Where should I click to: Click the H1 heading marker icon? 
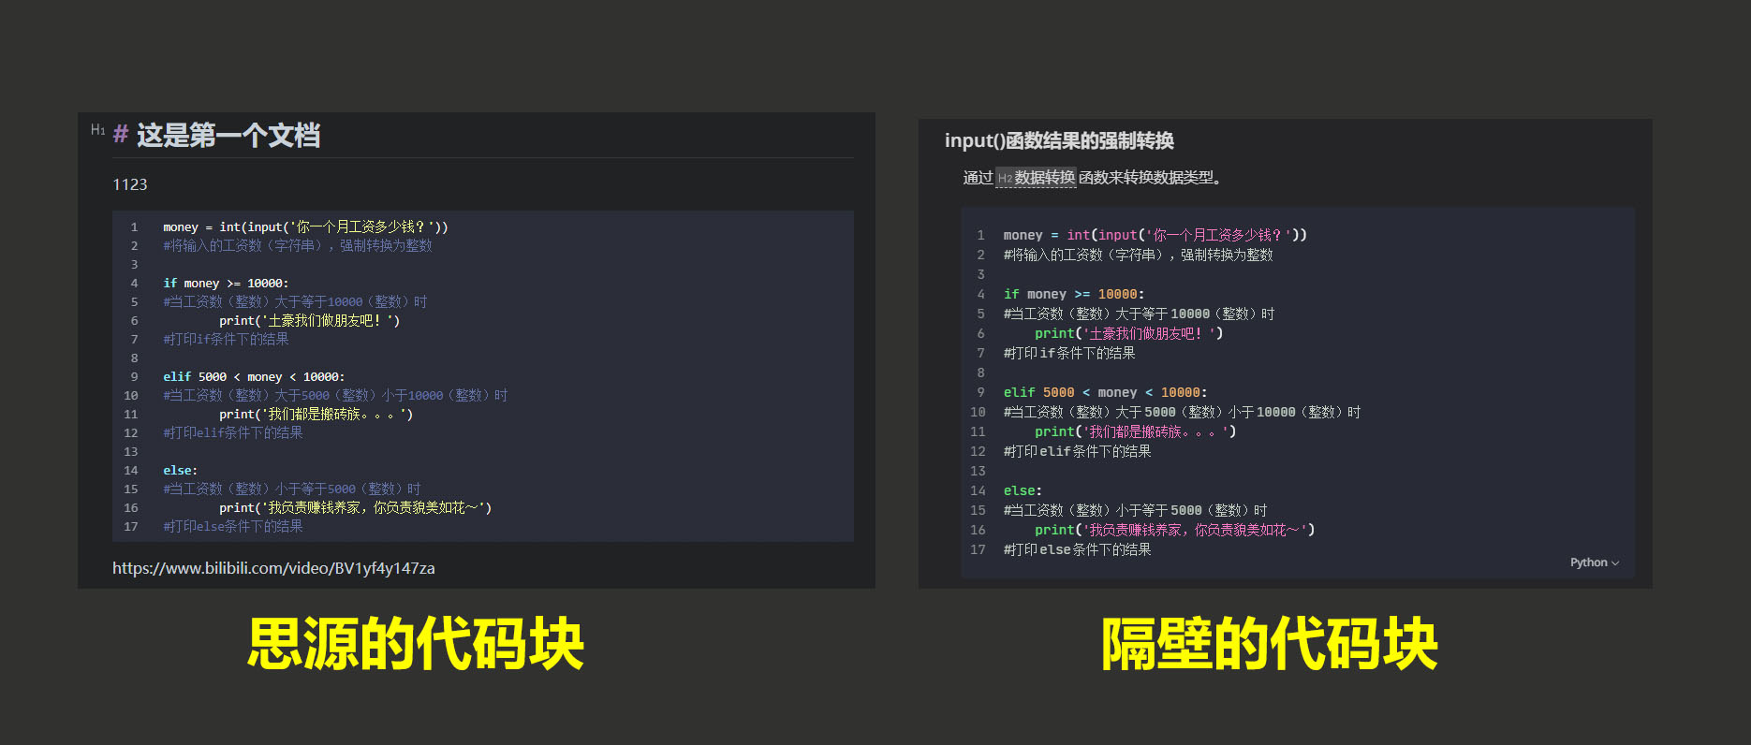(98, 130)
